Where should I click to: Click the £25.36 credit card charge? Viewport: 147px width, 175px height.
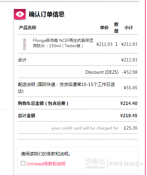[x=130, y=128]
